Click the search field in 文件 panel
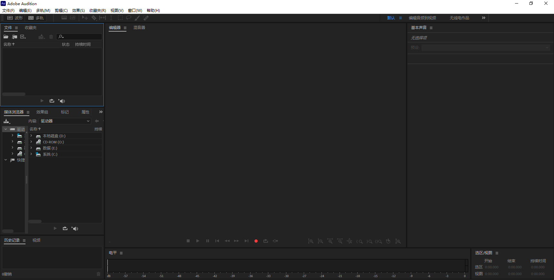The height and width of the screenshot is (280, 554). click(82, 37)
